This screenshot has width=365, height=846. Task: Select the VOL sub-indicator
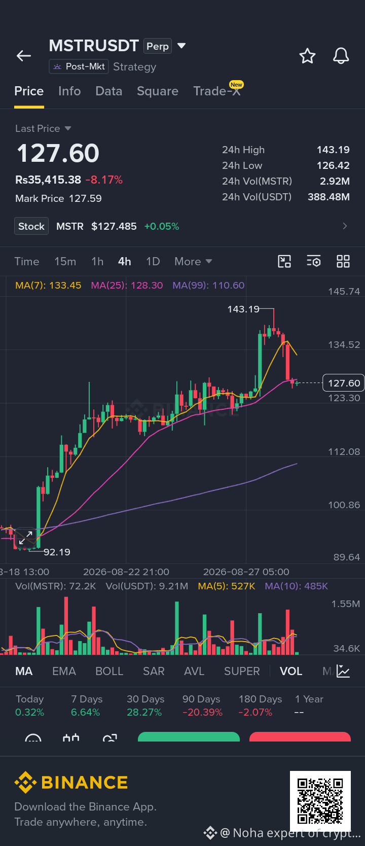291,671
